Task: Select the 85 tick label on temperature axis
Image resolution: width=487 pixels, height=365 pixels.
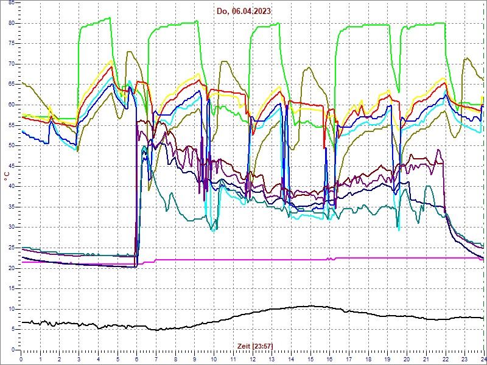Action: 11,3
